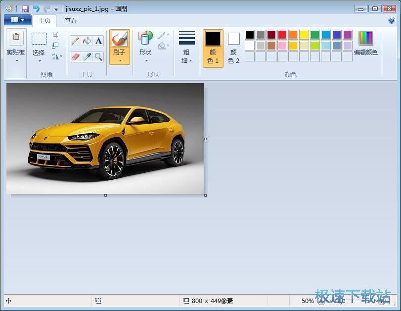401x311 pixels.
Task: Select the Magnifier tool
Action: (99, 56)
